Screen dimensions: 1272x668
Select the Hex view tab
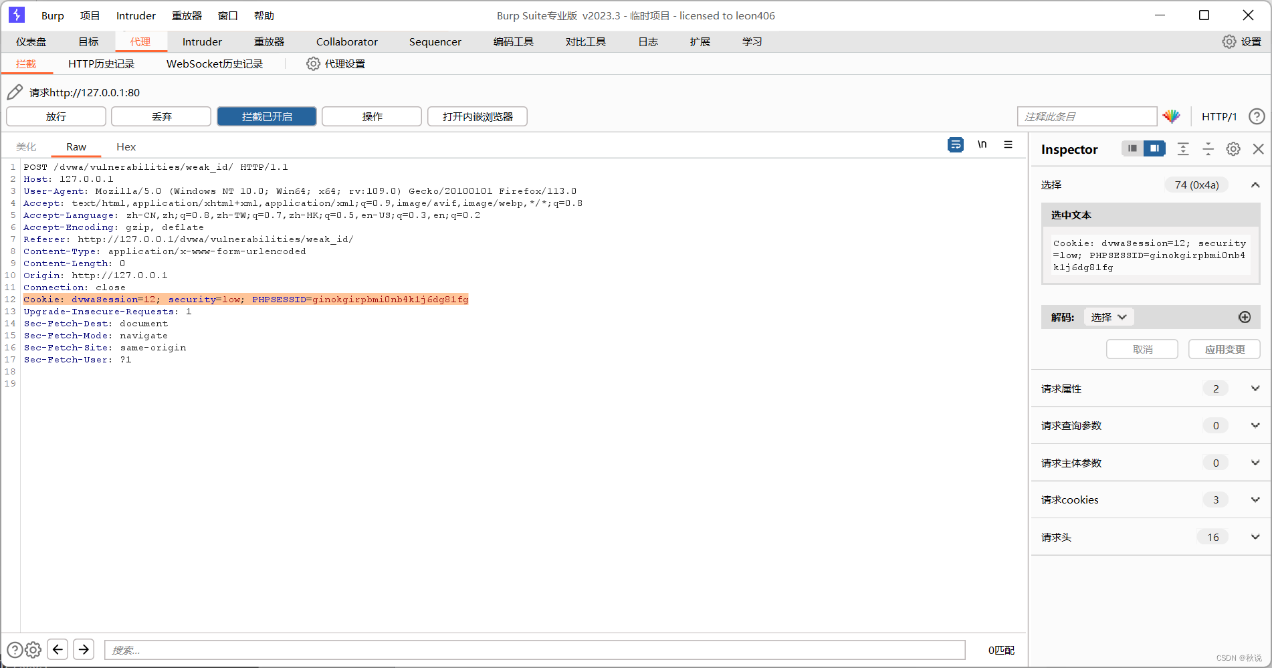click(126, 146)
